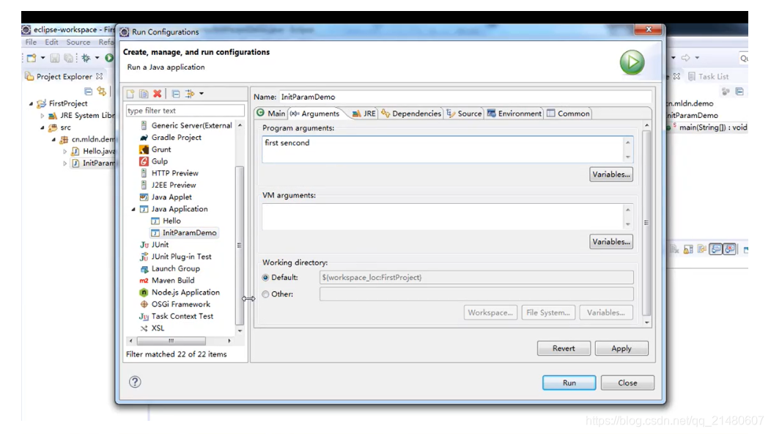Collapse the src folder in Project Explorer
Screen dimensions: 771x434
[43, 128]
